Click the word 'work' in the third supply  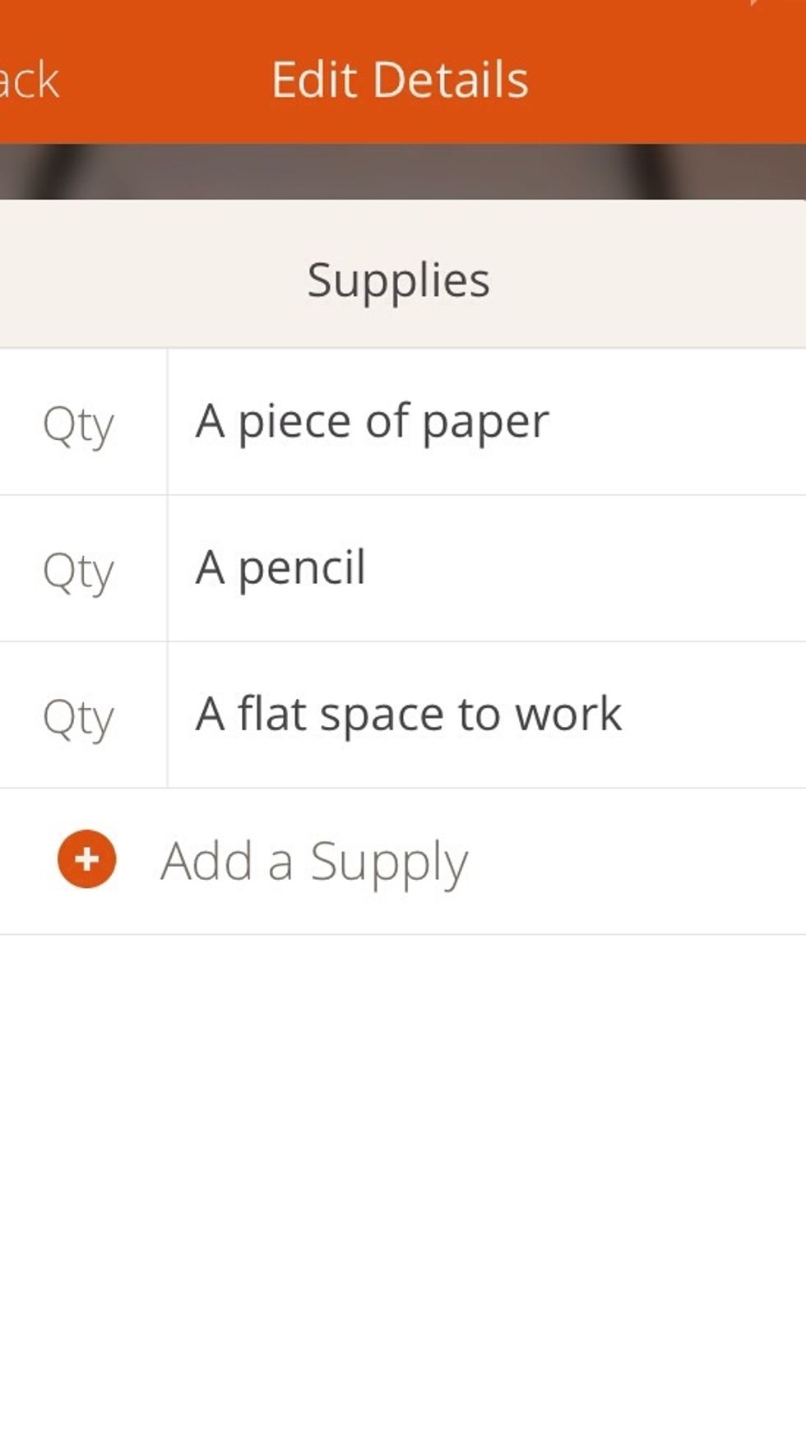[568, 715]
